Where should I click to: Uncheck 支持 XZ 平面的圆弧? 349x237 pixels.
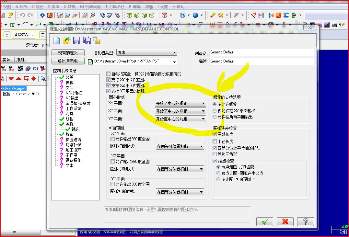pos(109,85)
